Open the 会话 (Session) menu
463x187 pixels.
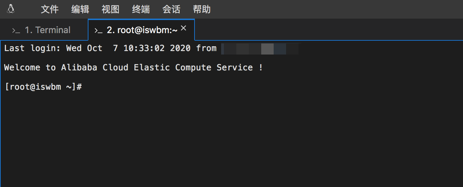pos(171,9)
